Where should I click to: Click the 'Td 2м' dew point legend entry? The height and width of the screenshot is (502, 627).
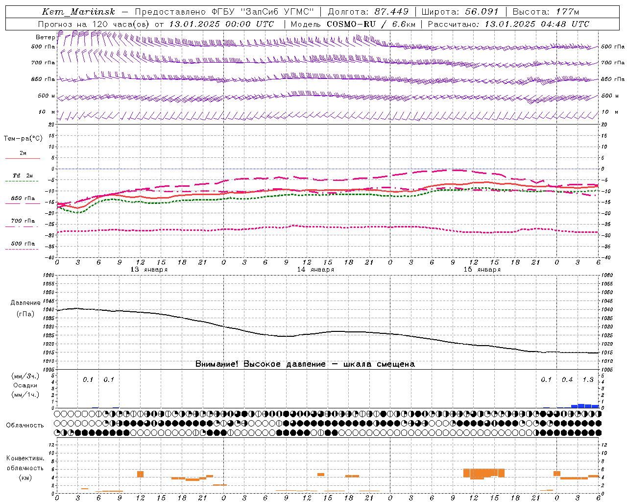23,176
